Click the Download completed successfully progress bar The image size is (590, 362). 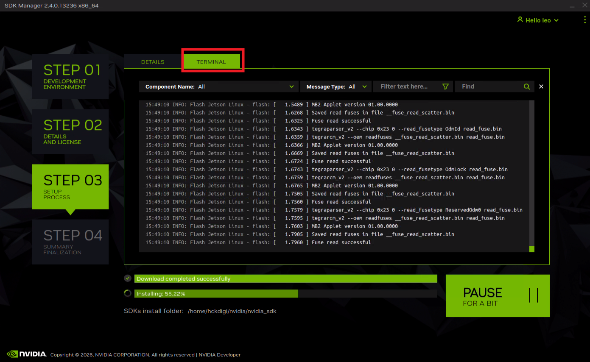[x=286, y=278]
